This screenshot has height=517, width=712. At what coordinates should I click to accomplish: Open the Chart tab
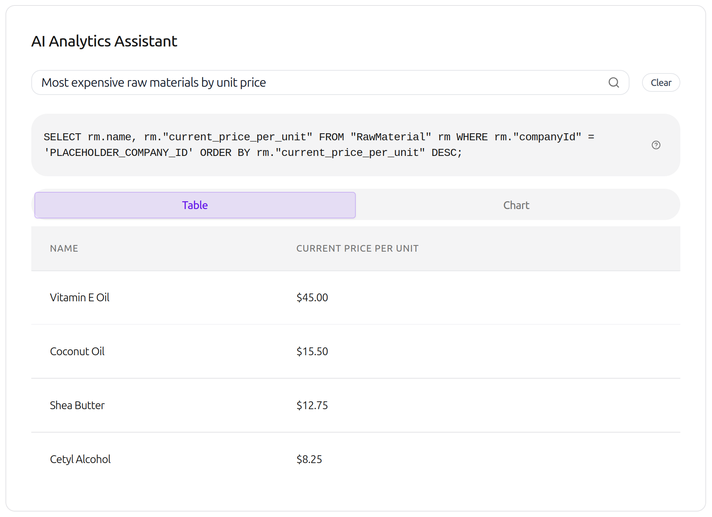click(x=516, y=205)
